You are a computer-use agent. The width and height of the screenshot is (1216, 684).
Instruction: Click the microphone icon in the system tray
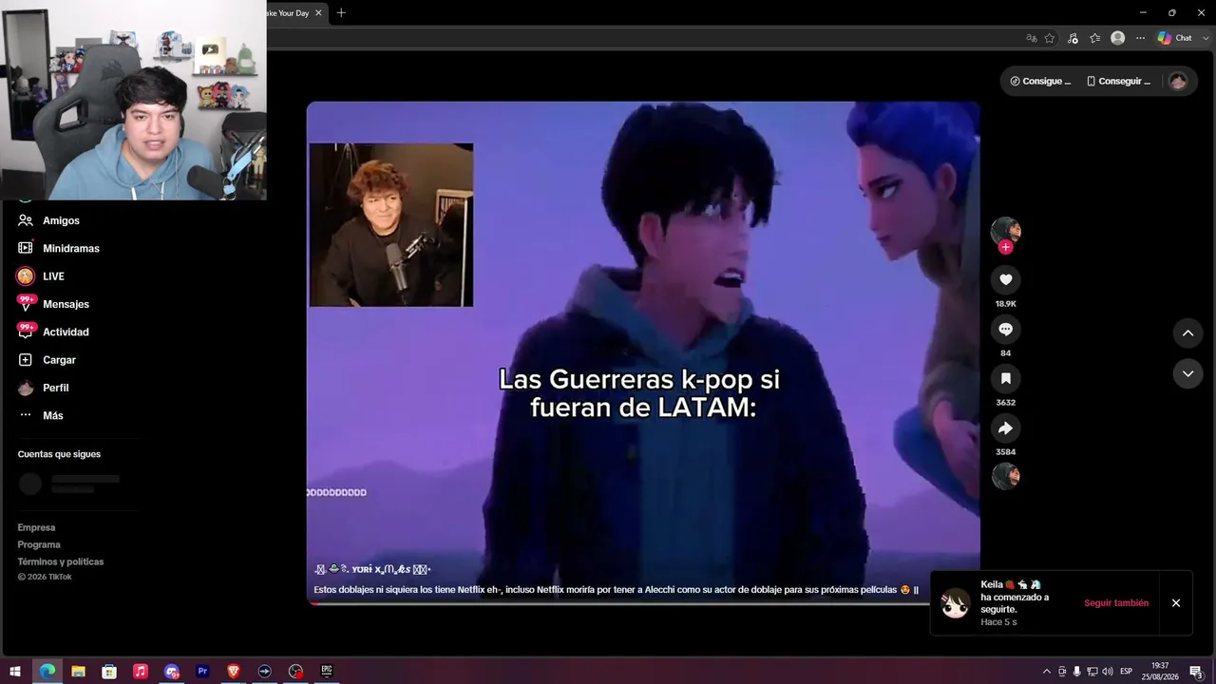pos(1077,672)
